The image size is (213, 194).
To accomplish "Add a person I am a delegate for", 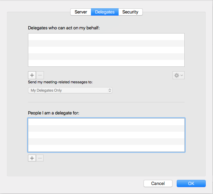I will click(x=32, y=158).
